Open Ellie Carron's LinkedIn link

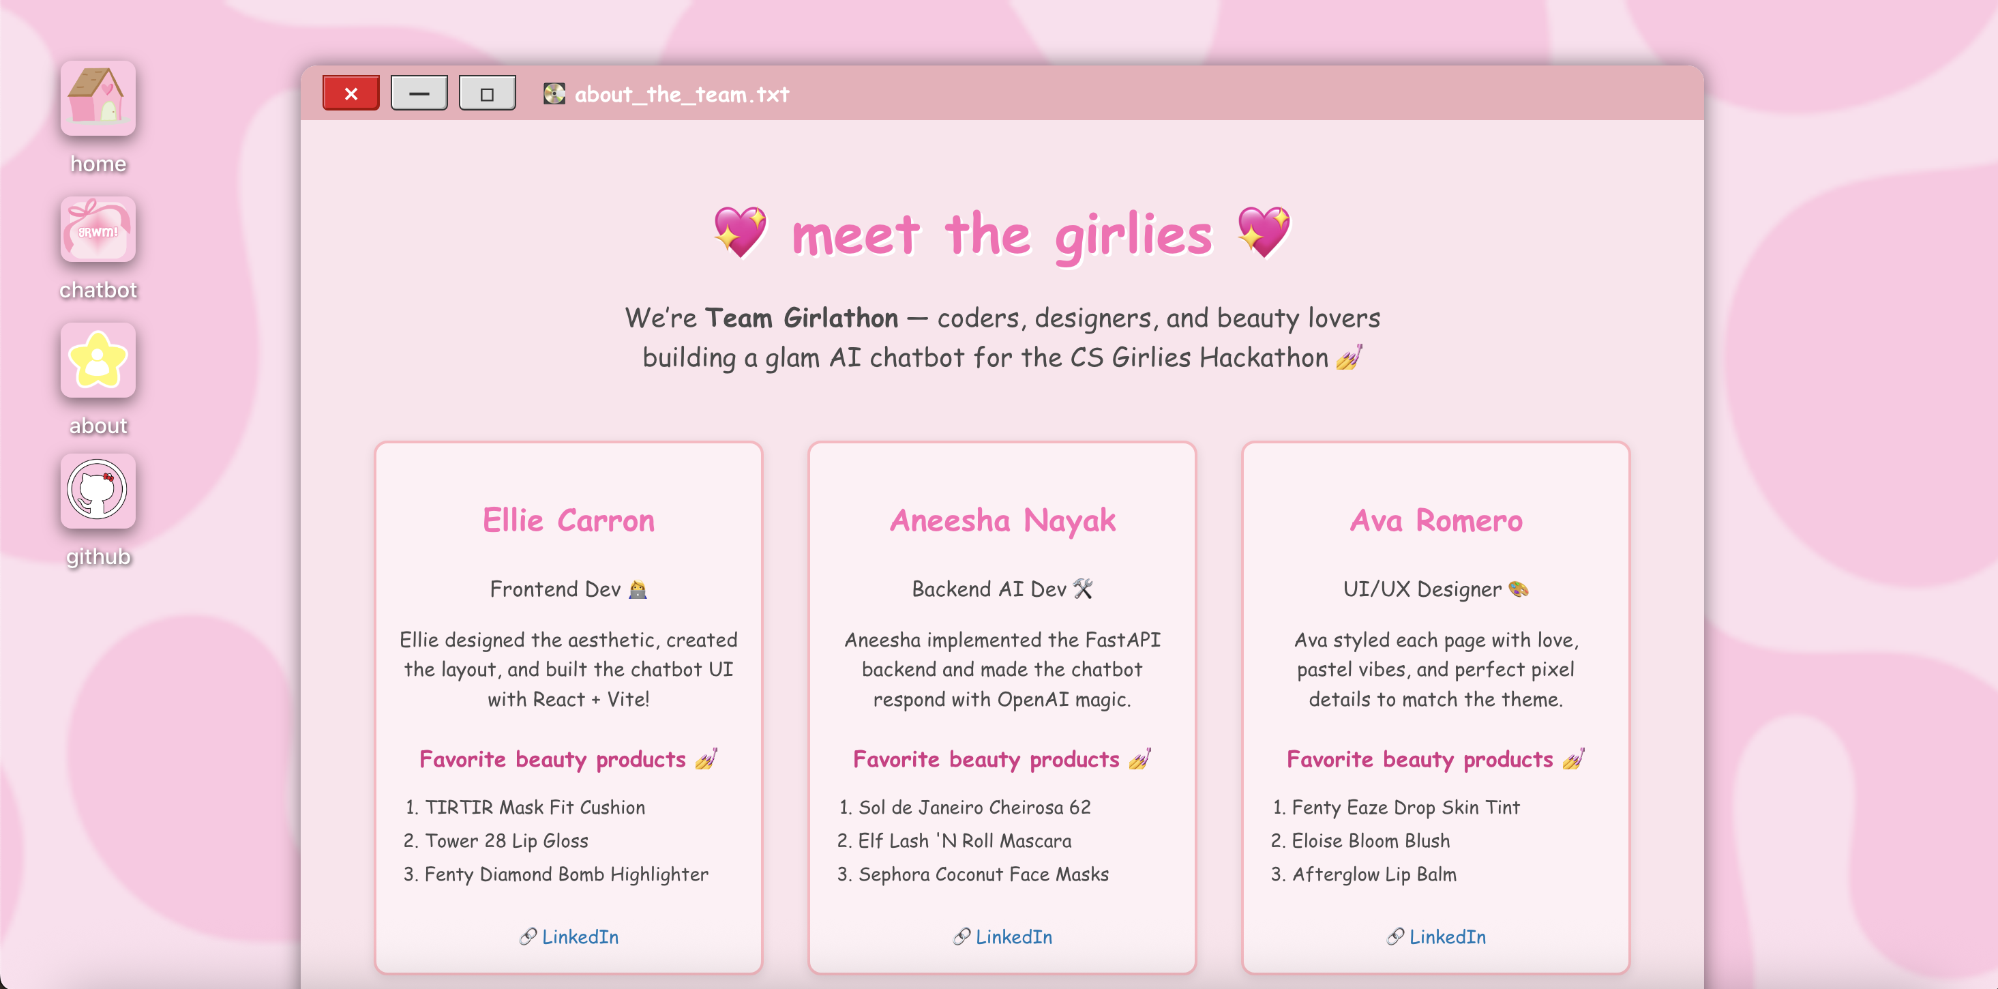tap(580, 936)
